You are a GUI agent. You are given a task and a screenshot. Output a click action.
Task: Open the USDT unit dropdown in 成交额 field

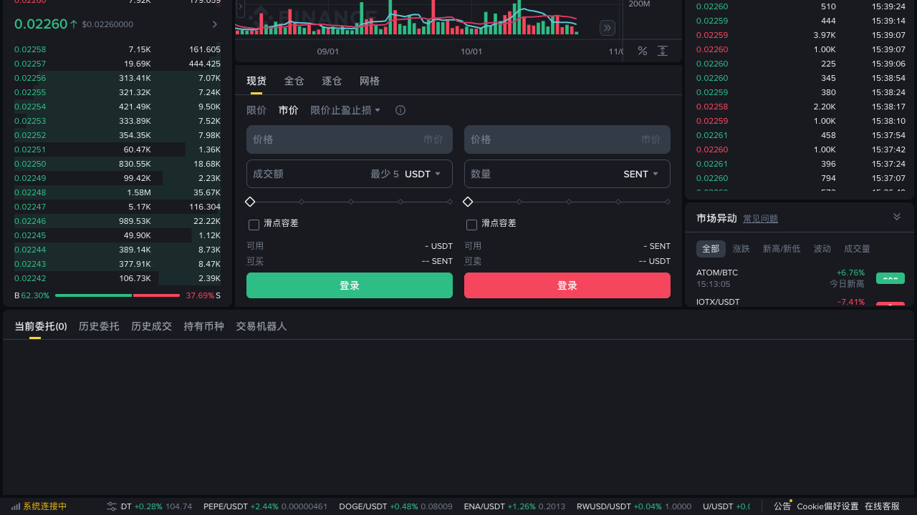point(423,174)
